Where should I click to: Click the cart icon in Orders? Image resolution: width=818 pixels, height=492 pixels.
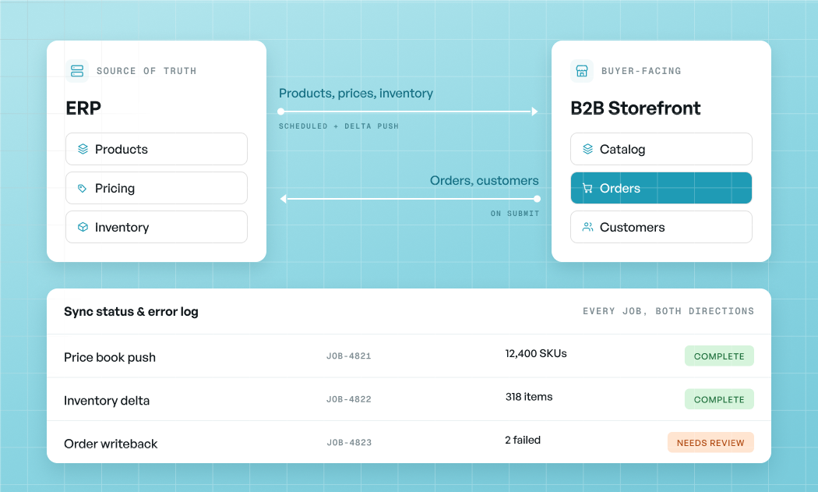(588, 188)
